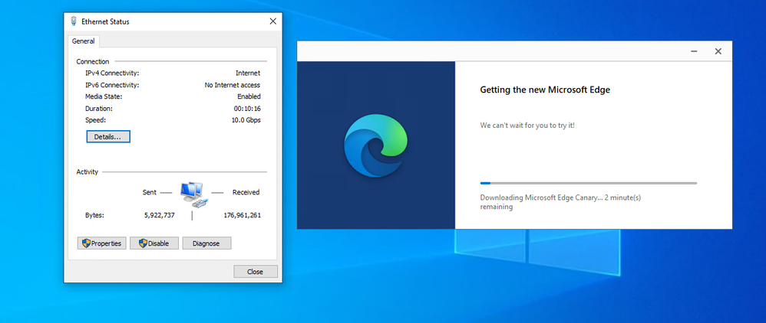Disable the Ethernet adapter
Viewport: 766px width, 323px height.
click(x=154, y=243)
